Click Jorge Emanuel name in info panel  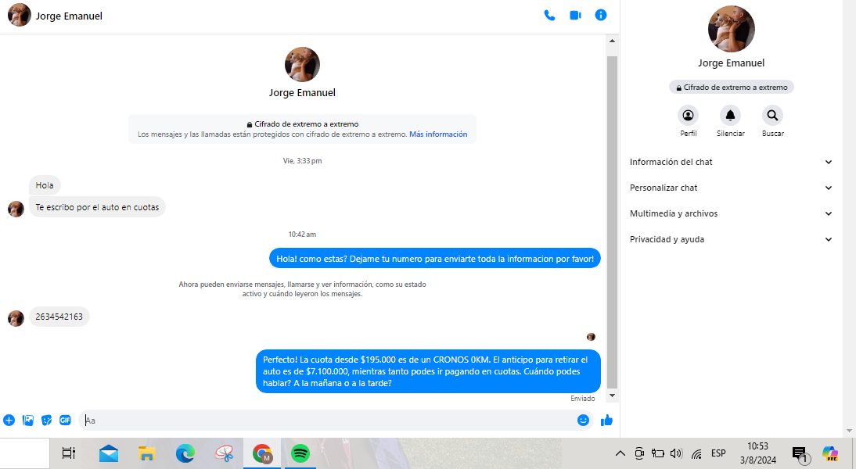click(x=731, y=63)
